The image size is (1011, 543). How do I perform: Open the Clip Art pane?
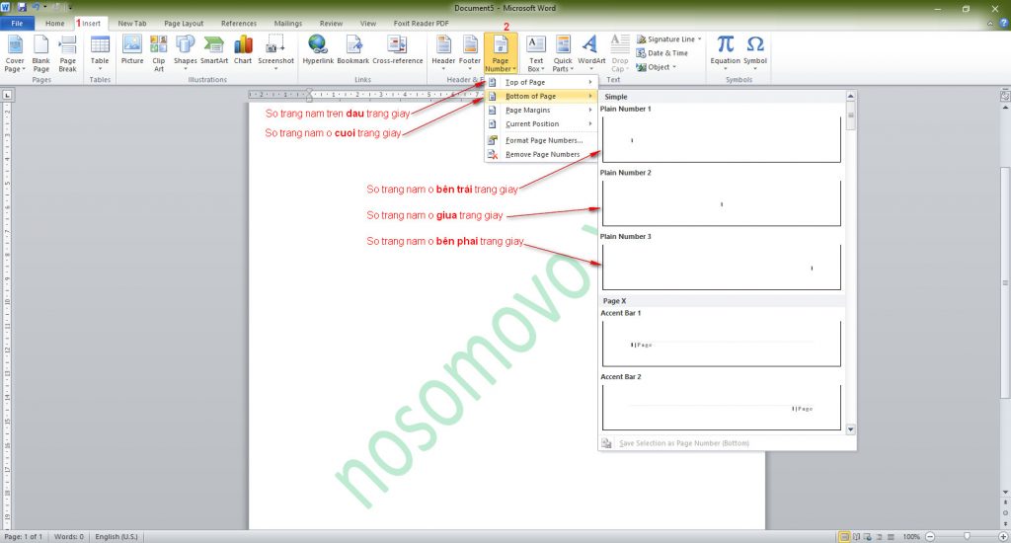point(159,51)
